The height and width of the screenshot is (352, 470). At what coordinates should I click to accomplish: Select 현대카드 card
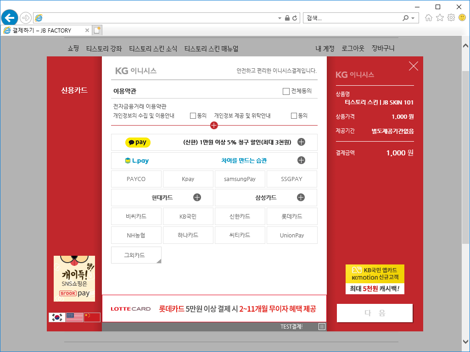(162, 198)
